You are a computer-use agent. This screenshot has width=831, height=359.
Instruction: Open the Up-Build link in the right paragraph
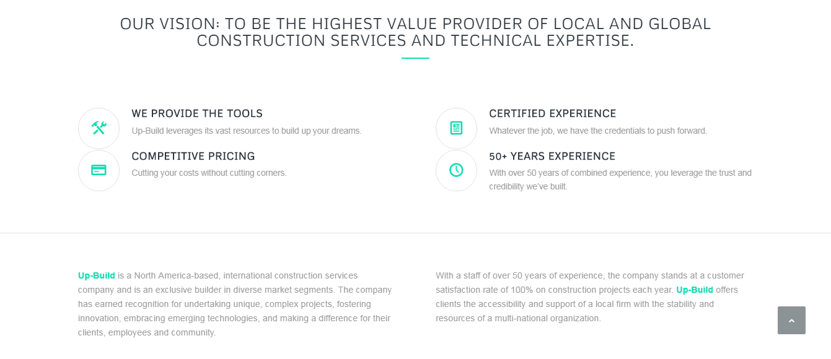point(695,290)
